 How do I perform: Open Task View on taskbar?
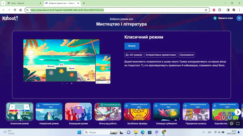click(x=121, y=132)
